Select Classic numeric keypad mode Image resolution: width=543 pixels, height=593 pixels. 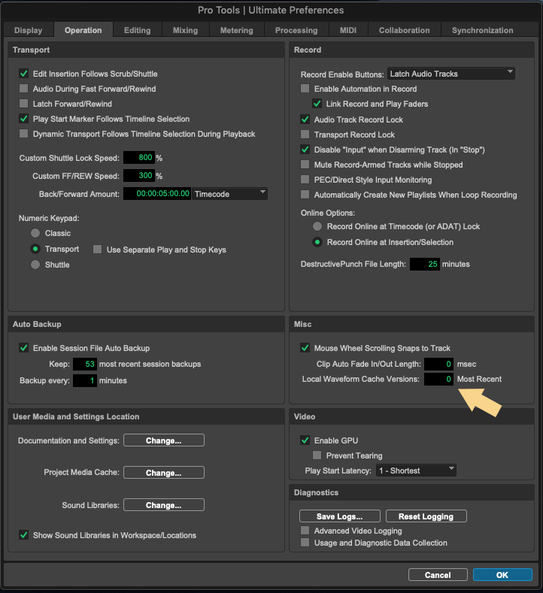35,233
